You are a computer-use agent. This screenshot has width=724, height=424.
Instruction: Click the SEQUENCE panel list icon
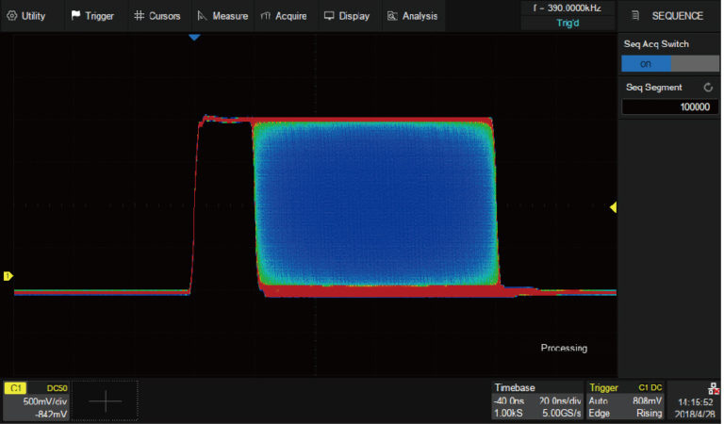(635, 16)
